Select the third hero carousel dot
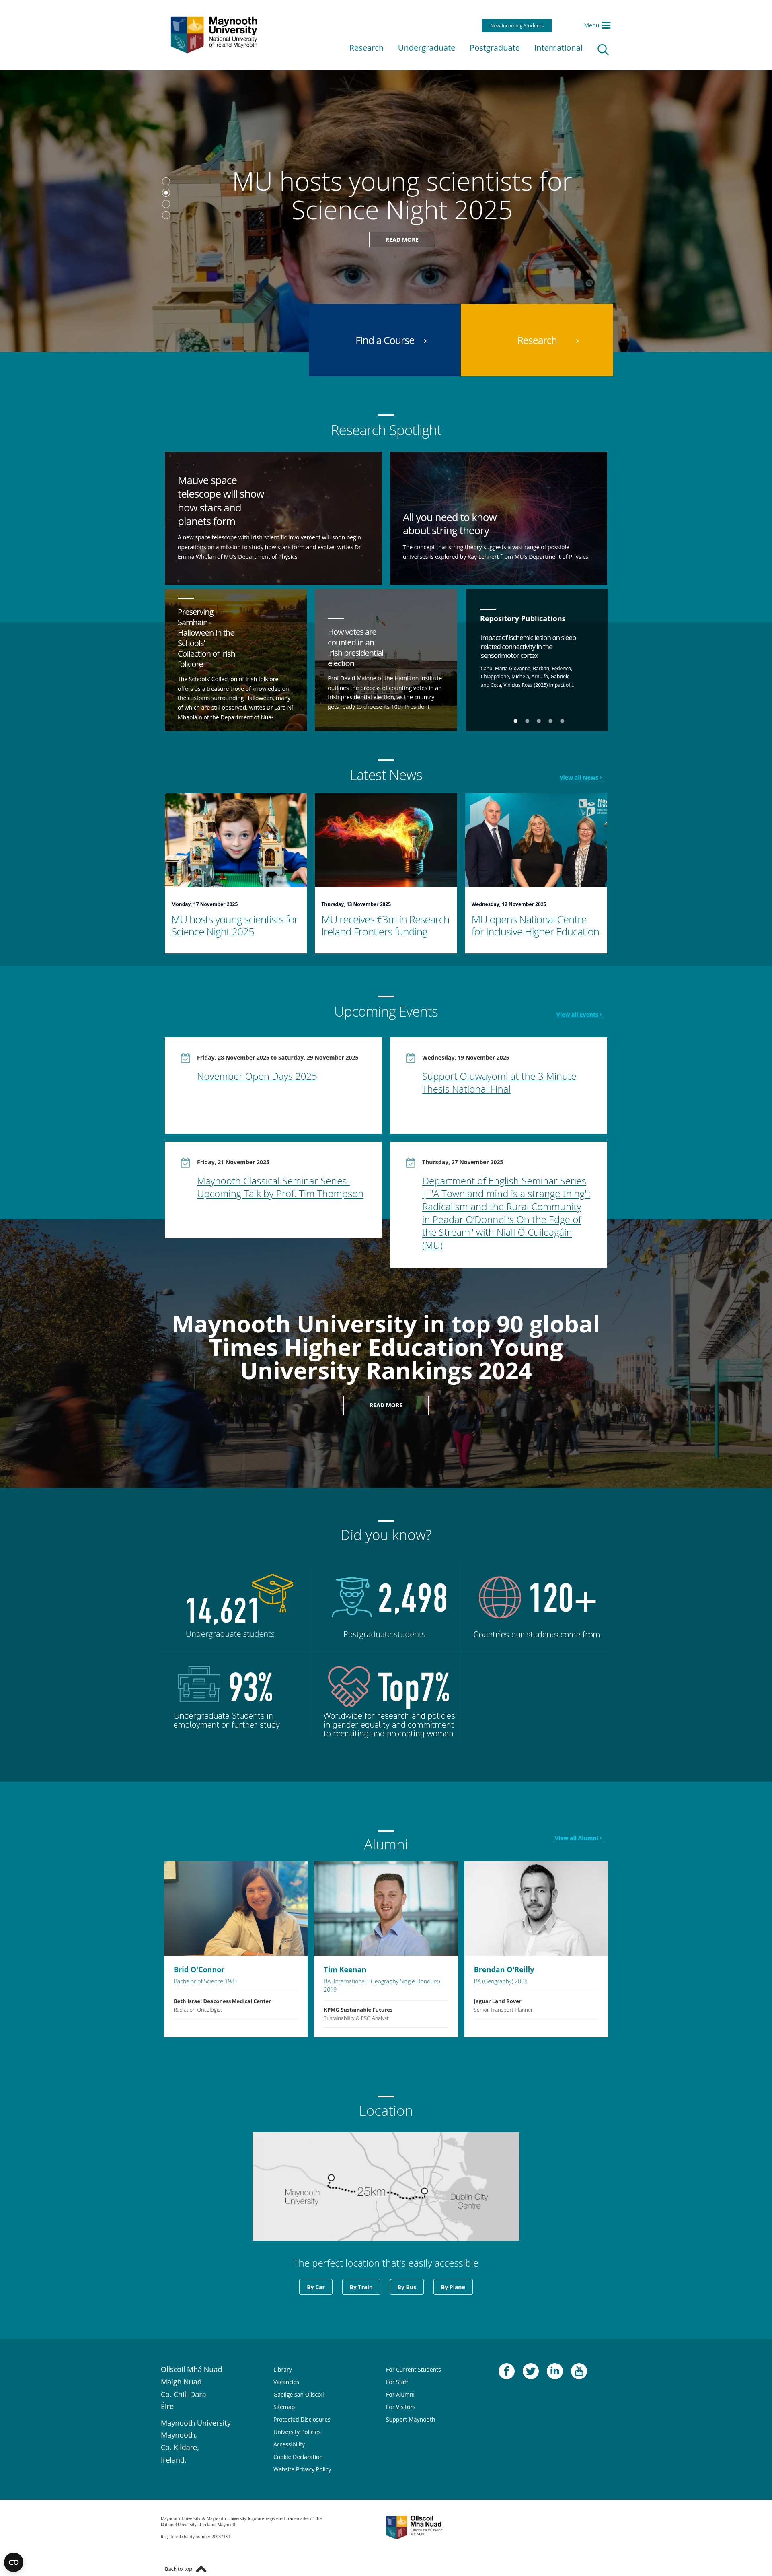Image resolution: width=772 pixels, height=2576 pixels. tap(166, 204)
